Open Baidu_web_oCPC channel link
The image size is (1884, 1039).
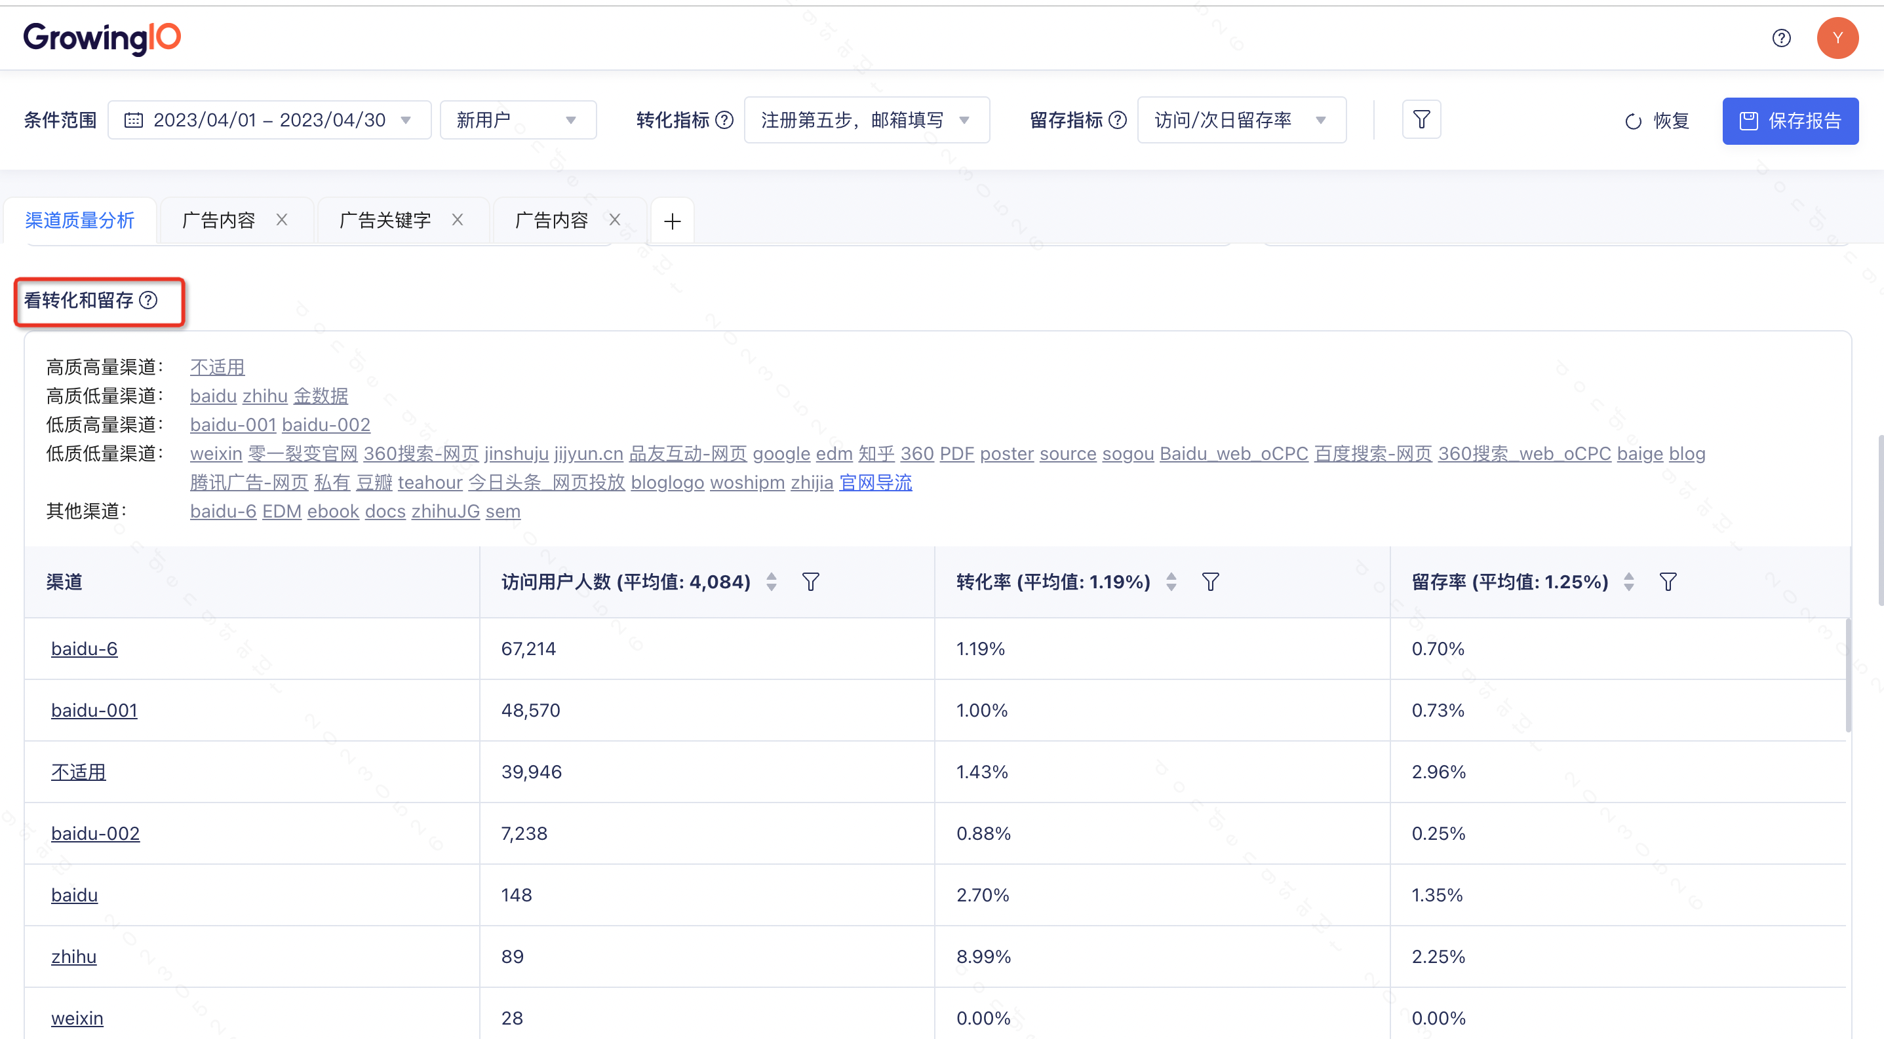point(1234,453)
